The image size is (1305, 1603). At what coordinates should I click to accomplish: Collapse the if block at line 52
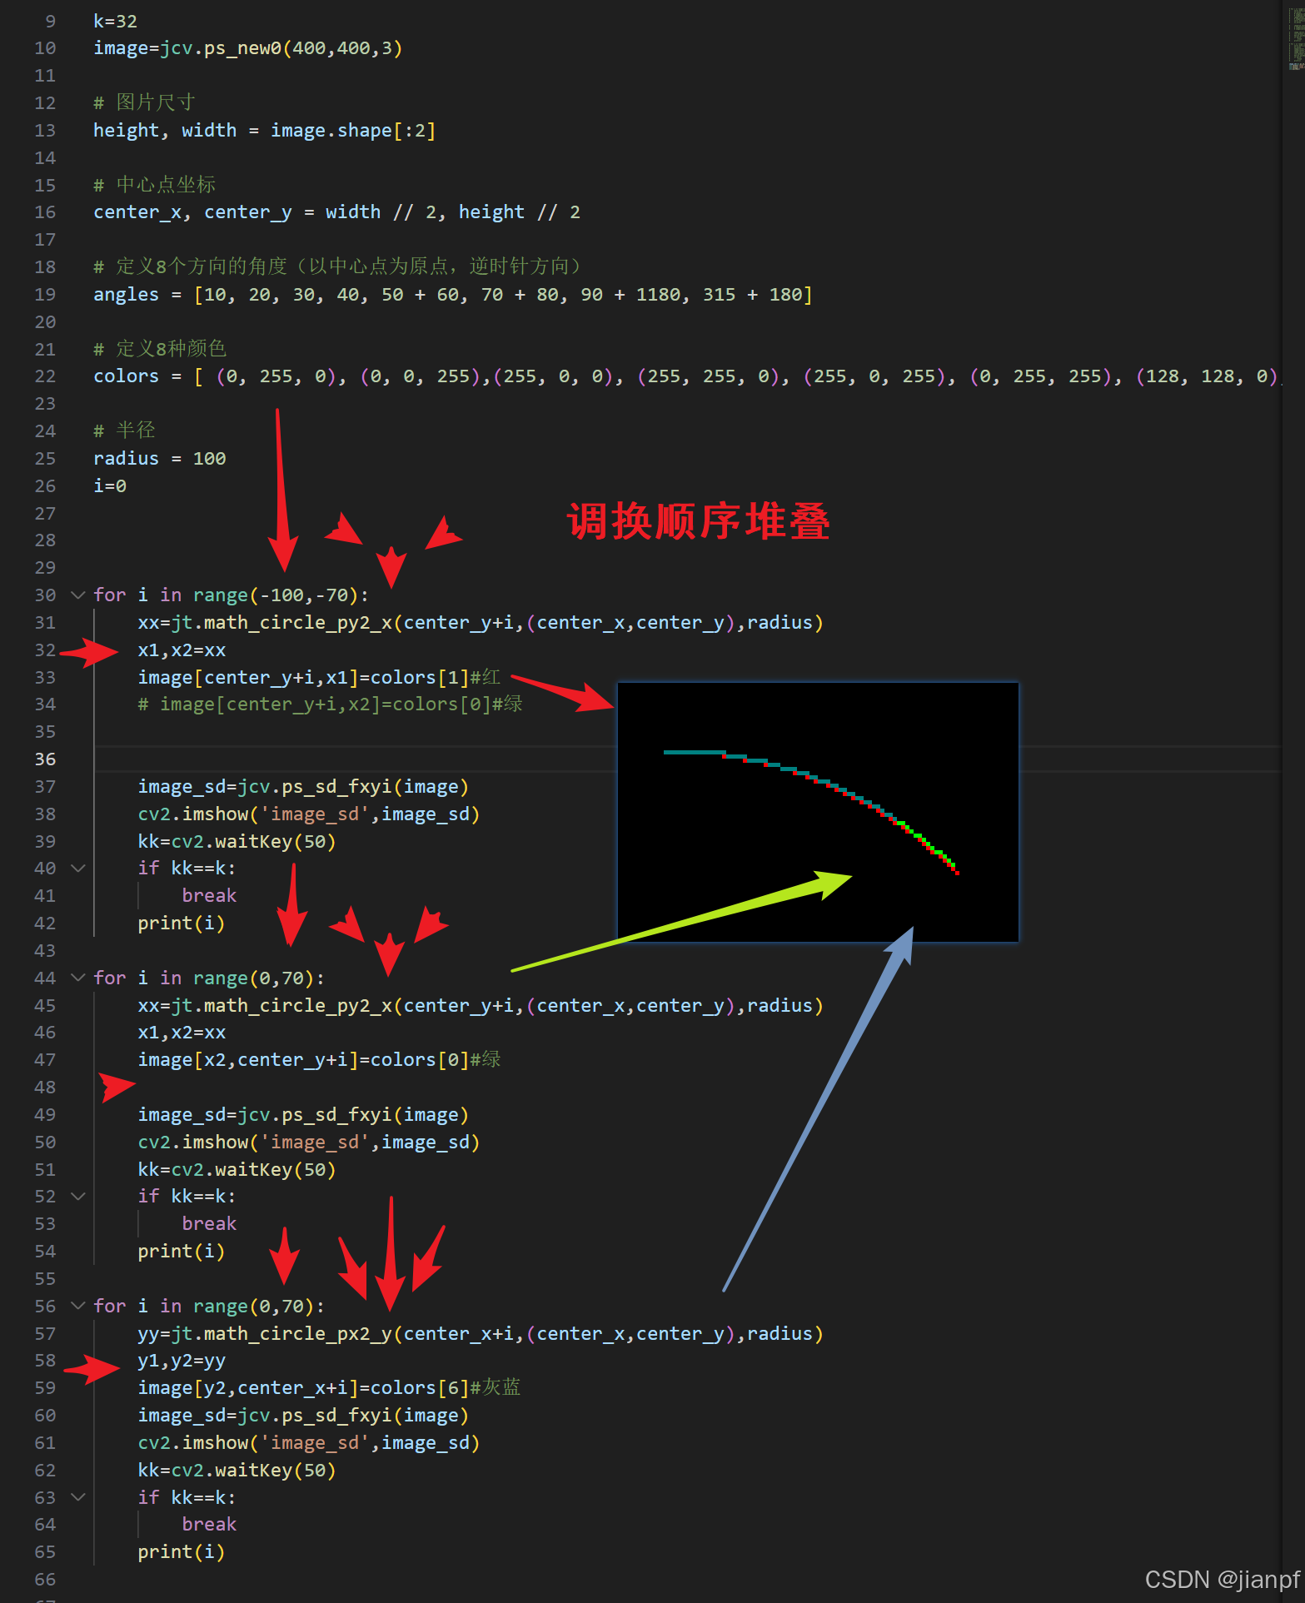[x=78, y=1196]
